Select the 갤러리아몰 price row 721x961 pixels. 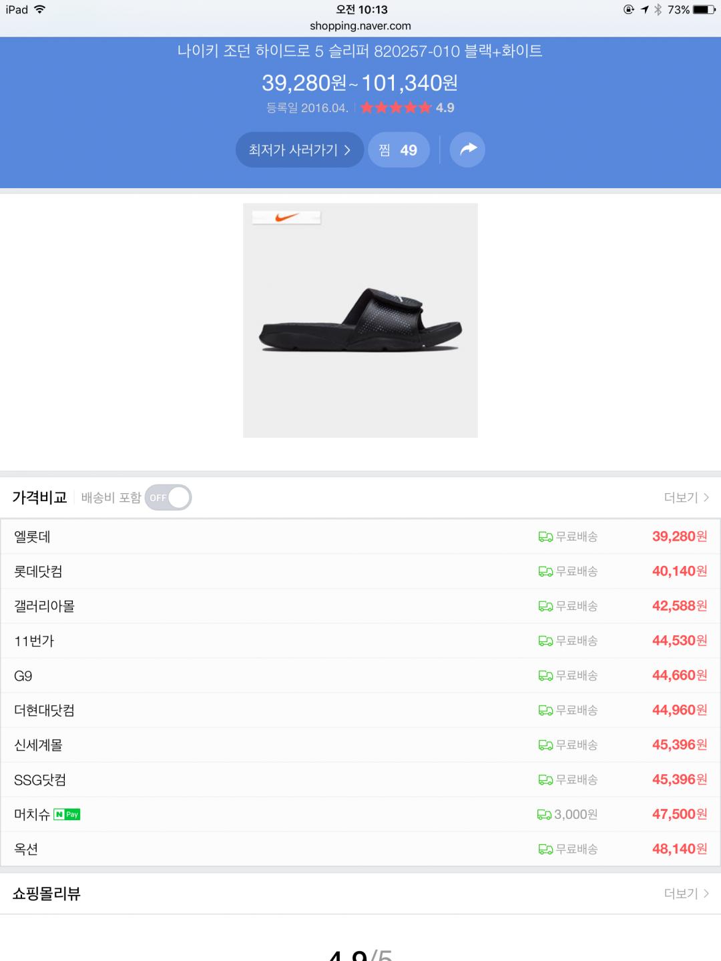[360, 606]
